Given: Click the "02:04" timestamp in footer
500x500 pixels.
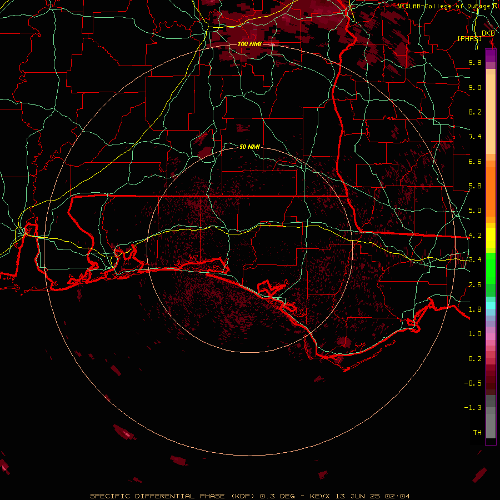Looking at the screenshot, I should 397,496.
